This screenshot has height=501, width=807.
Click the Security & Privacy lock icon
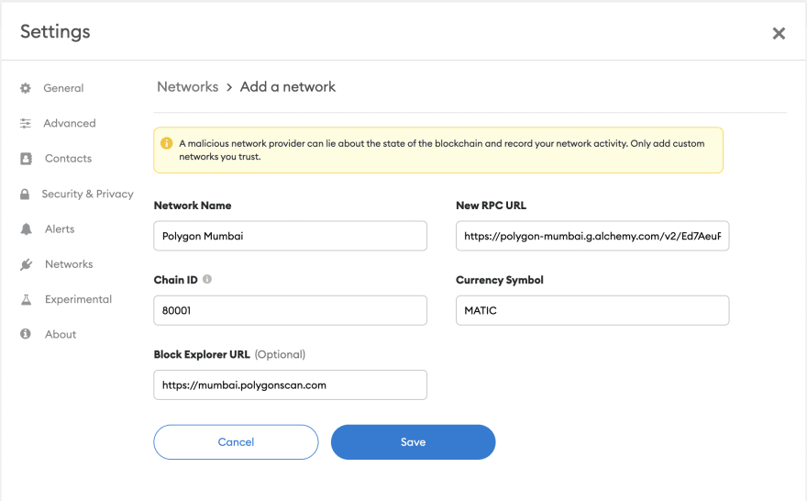point(24,194)
